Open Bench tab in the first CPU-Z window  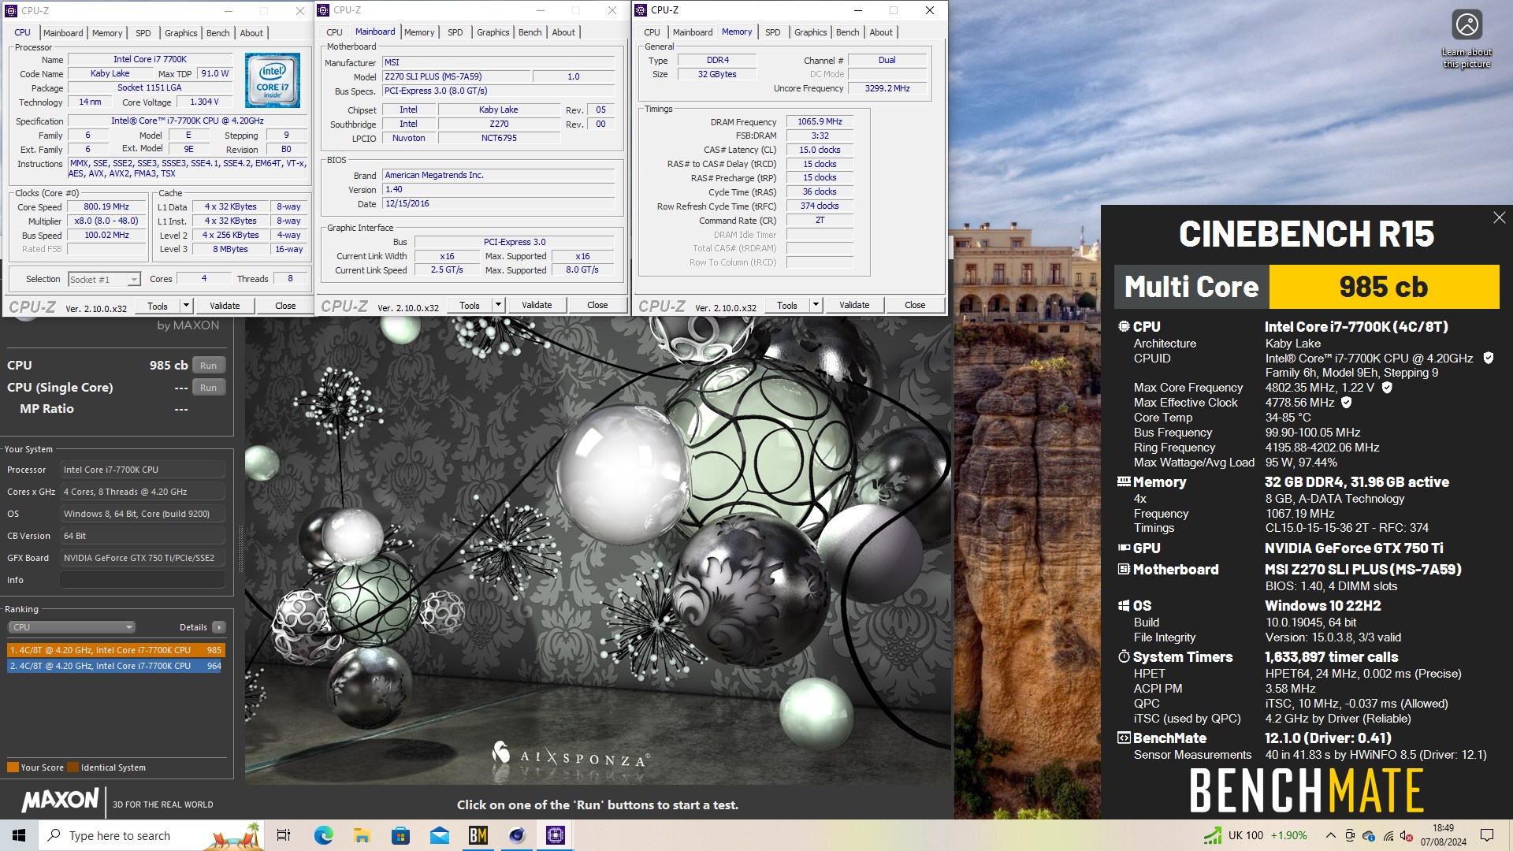(x=218, y=32)
